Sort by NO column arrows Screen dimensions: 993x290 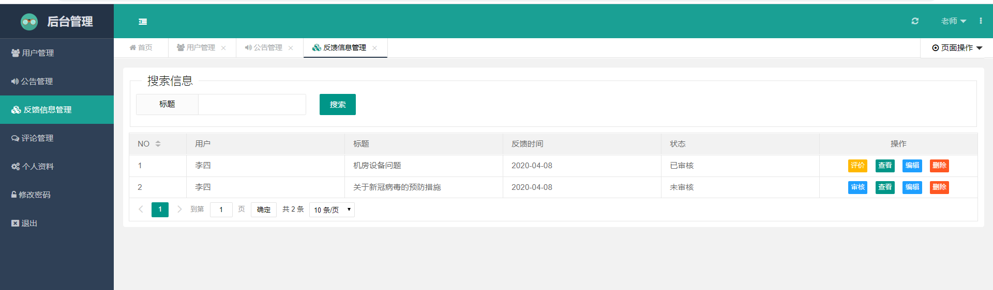(158, 143)
